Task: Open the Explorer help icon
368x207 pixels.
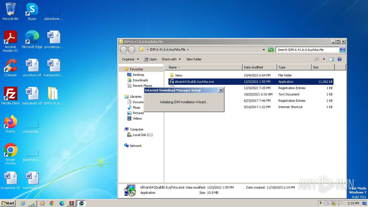Action: (339, 59)
